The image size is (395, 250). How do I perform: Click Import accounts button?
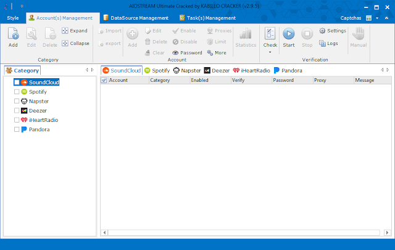(x=110, y=31)
